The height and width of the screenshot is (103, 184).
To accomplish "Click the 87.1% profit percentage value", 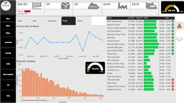I will click(162, 44).
